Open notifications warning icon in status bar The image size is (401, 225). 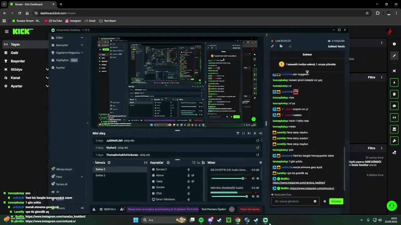[x=122, y=209]
